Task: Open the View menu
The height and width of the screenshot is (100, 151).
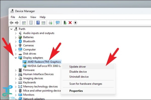Action: 33,17
